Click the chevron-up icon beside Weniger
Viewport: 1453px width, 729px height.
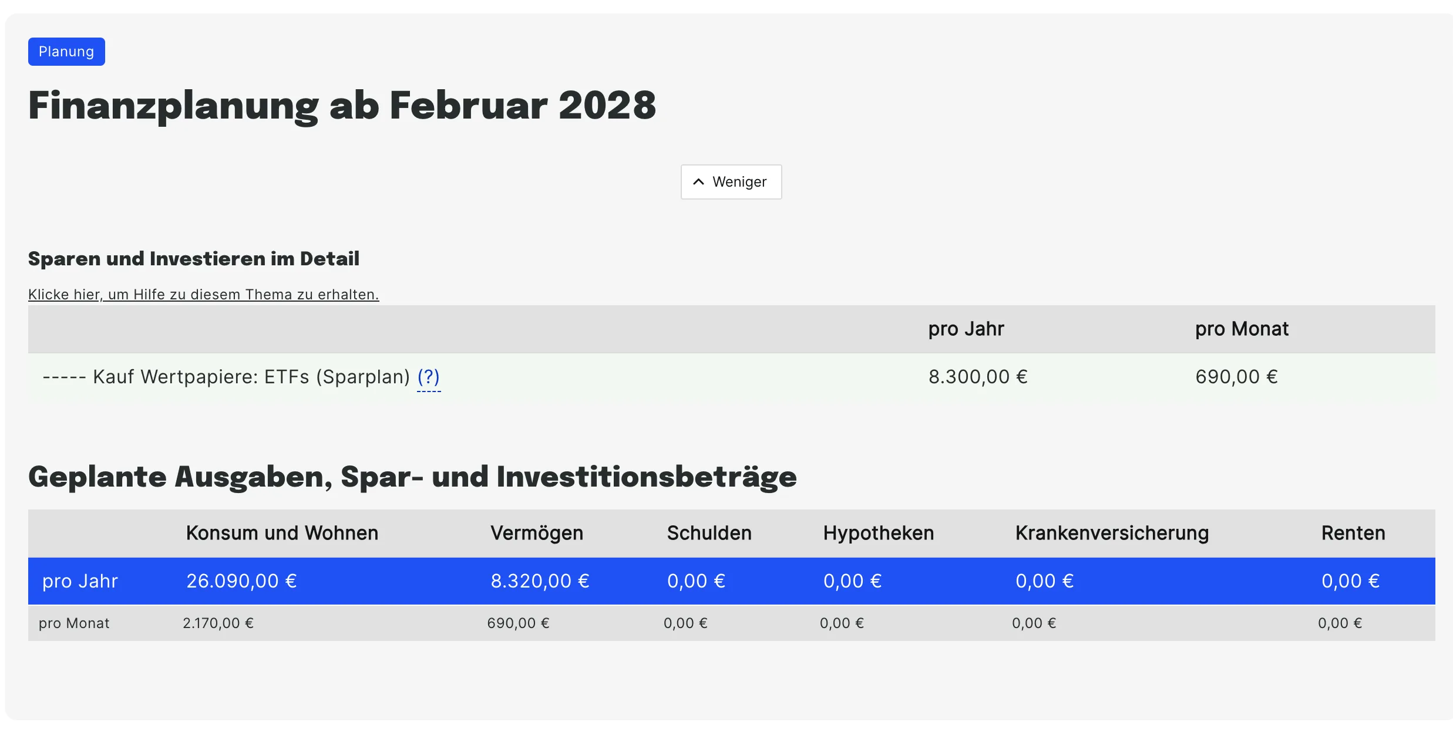(698, 182)
